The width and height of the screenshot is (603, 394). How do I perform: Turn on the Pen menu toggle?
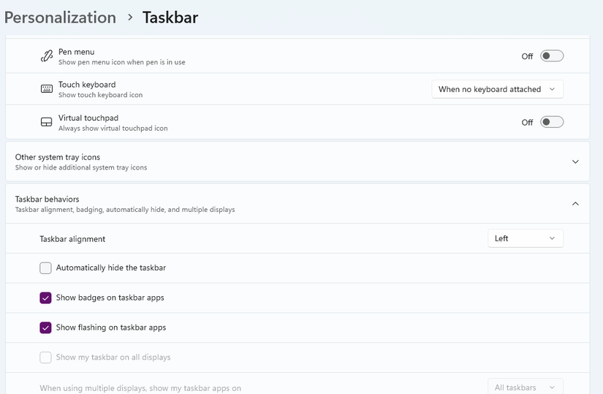pos(552,56)
